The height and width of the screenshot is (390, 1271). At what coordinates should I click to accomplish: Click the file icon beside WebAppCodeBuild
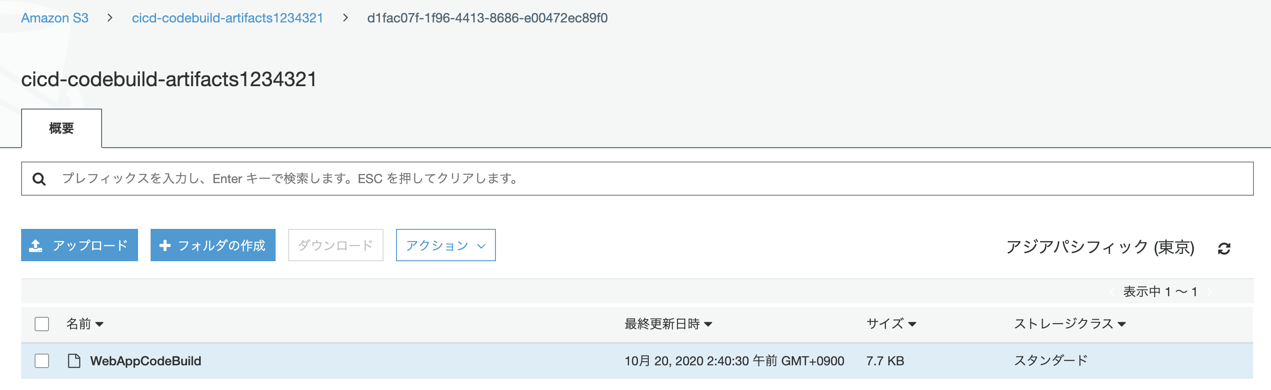[74, 360]
